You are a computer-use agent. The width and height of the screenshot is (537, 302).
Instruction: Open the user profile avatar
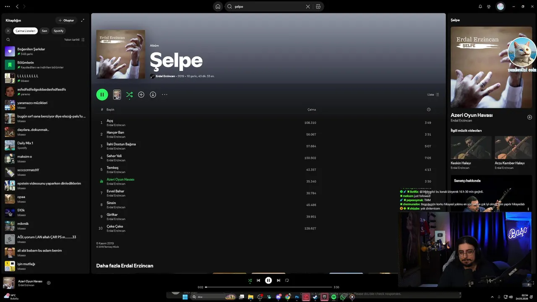coord(500,6)
